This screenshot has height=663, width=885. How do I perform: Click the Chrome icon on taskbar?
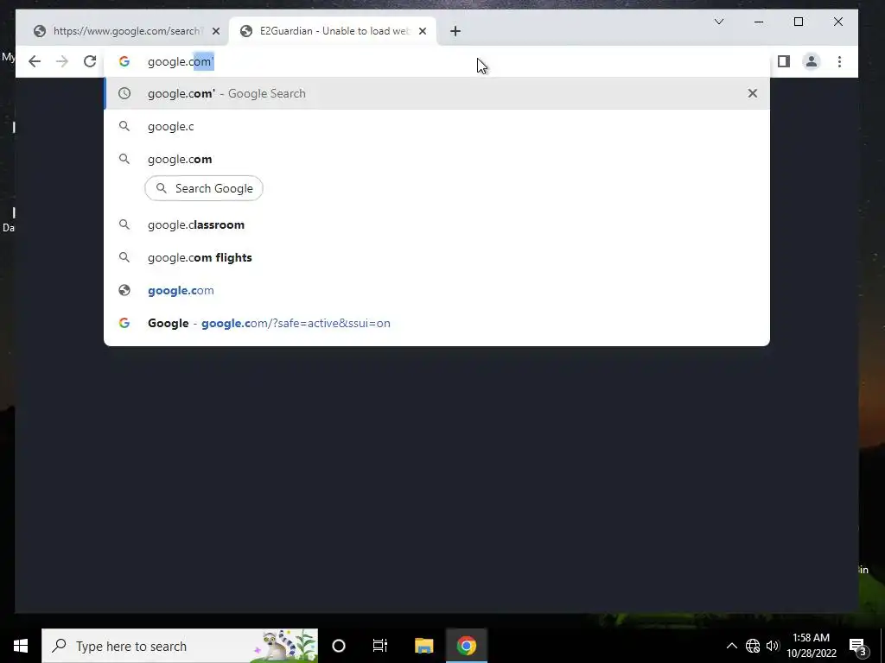click(x=466, y=646)
